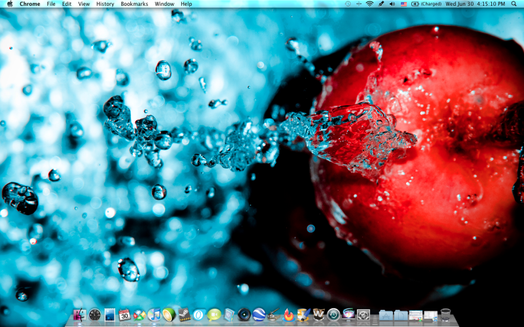Open the History menu
Image resolution: width=524 pixels, height=327 pixels.
105,4
